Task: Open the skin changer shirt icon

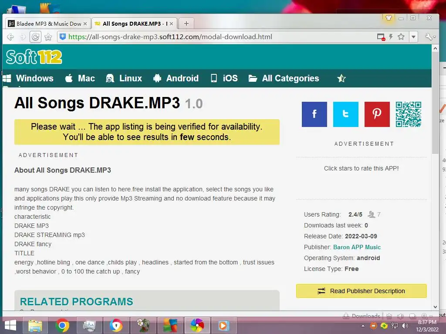Action: point(389,18)
